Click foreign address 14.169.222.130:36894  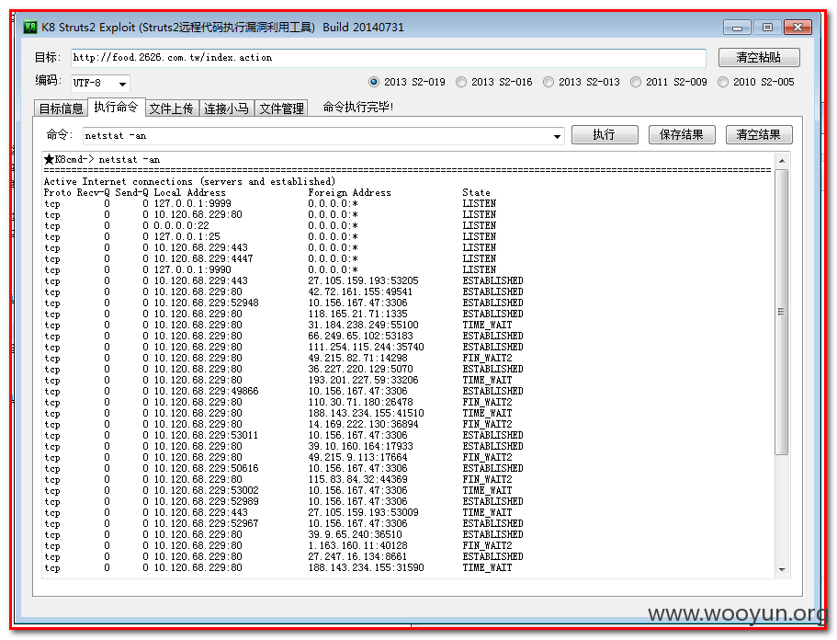coord(364,425)
